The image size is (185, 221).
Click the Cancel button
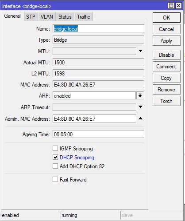166,29
